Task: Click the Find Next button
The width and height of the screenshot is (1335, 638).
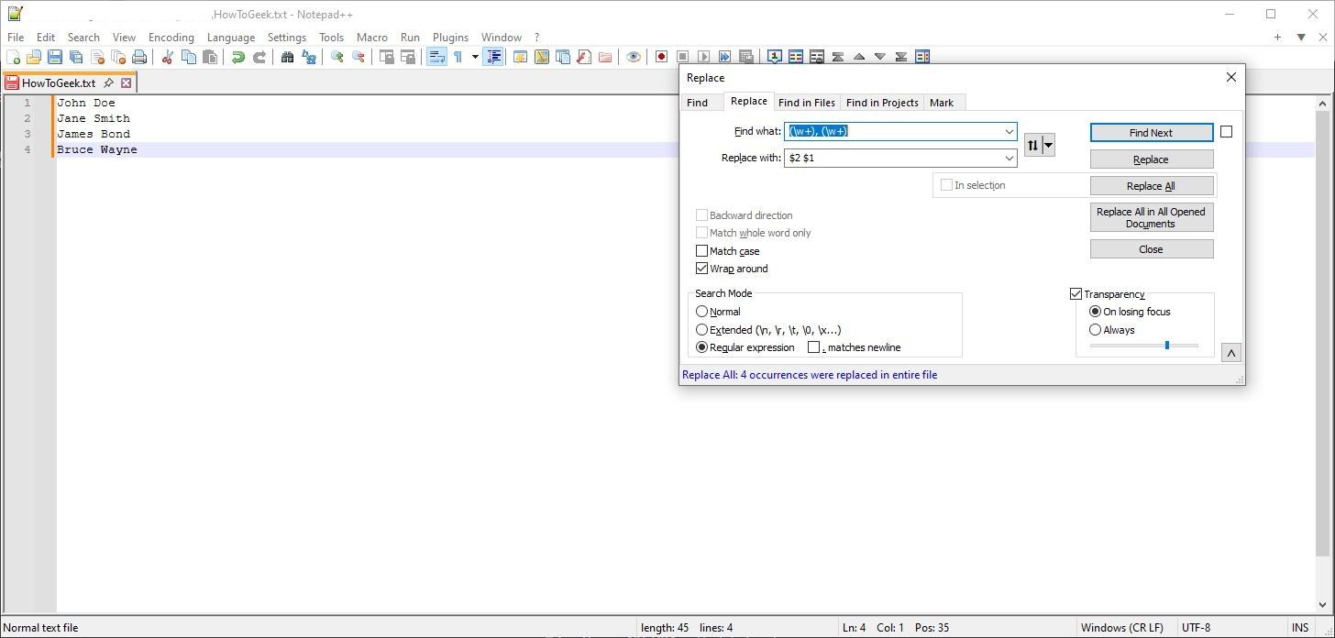Action: 1151,133
